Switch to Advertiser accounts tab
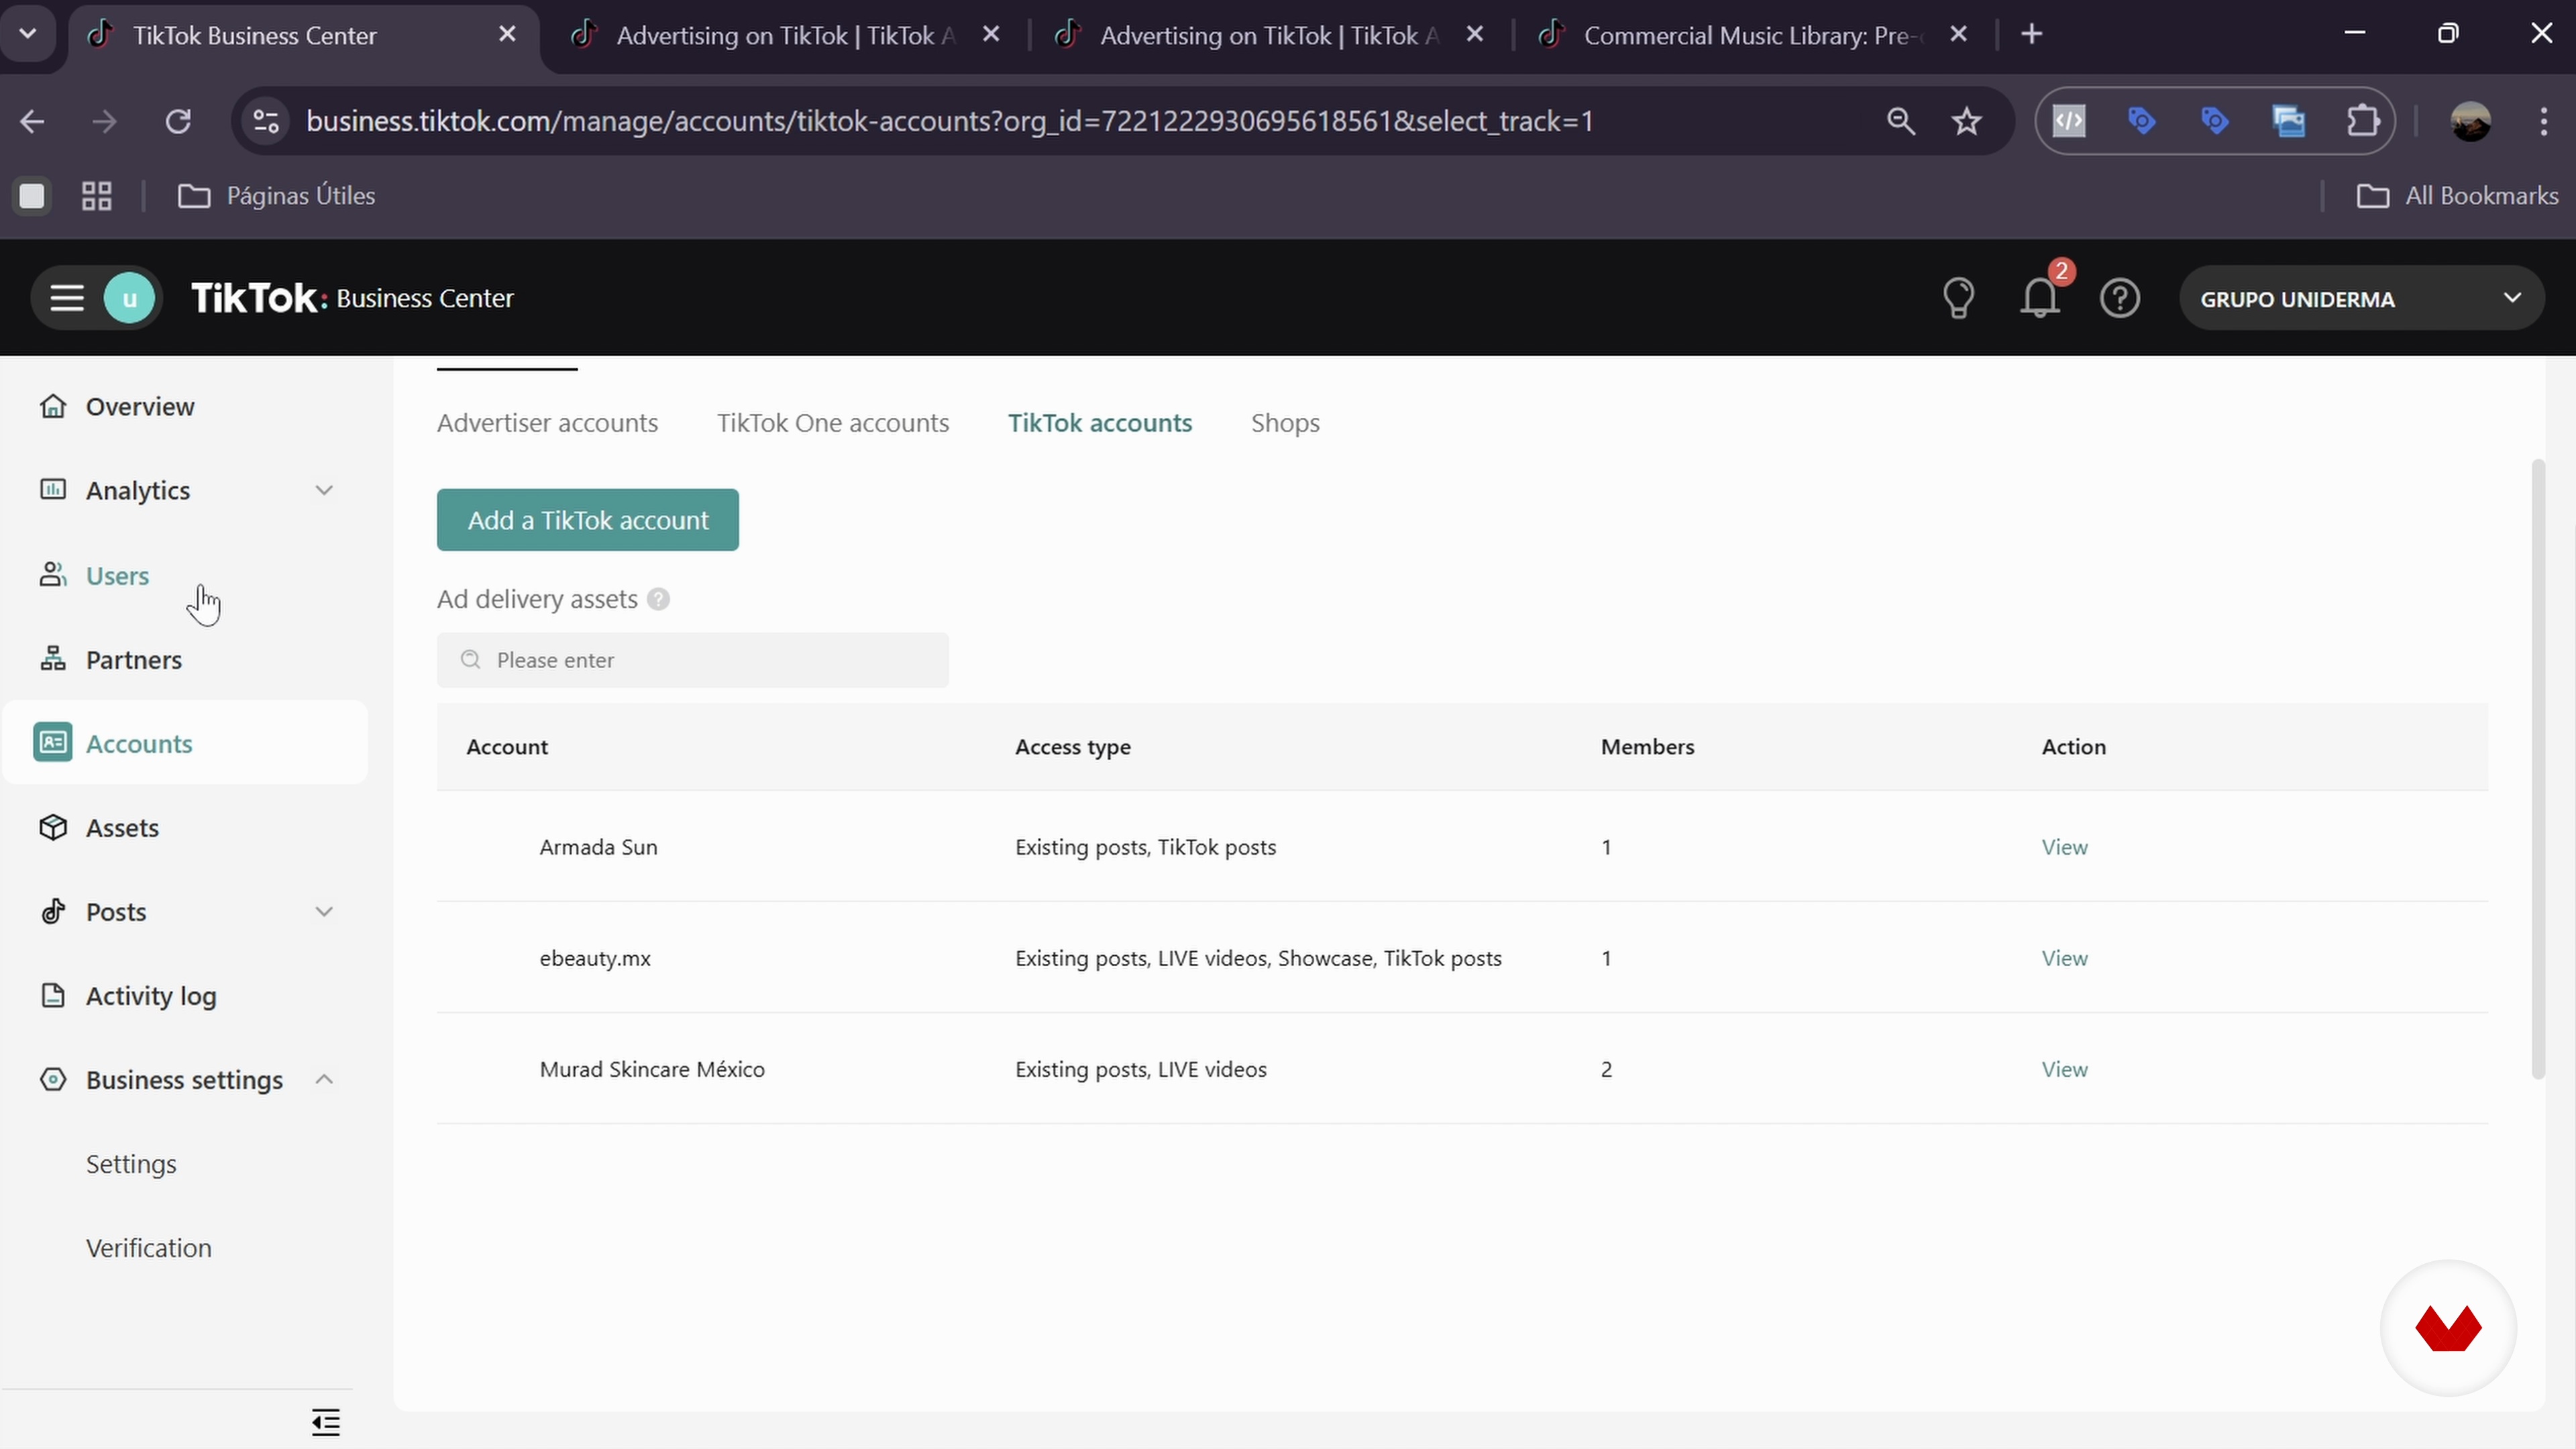 pos(547,422)
